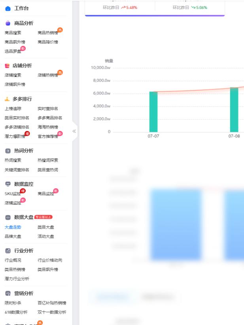Select 品牌大盘 item
244x325 pixels.
click(13, 237)
